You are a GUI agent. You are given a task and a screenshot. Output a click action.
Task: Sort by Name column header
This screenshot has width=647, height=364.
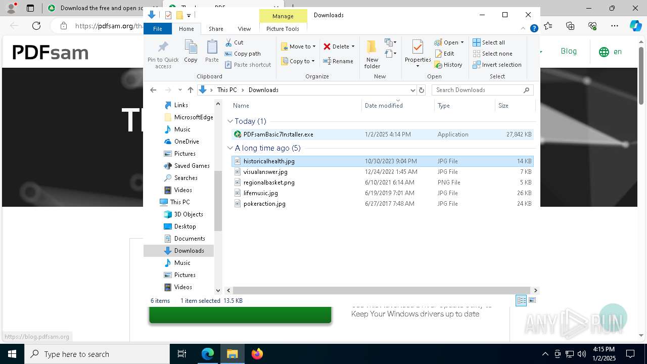(296, 106)
